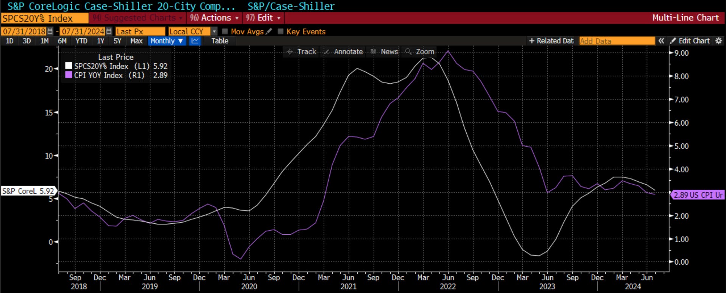
Task: Click the Multi-Line Chart title text
Action: tap(685, 18)
